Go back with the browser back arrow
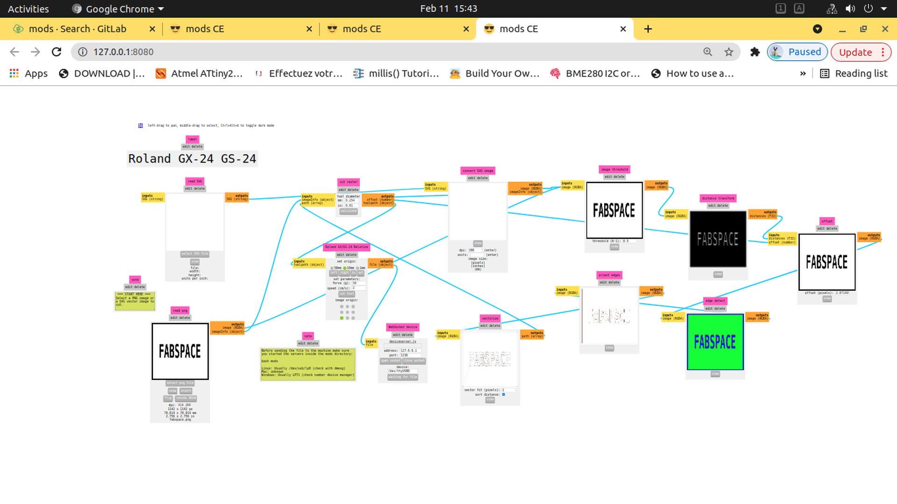The image size is (897, 504). [14, 52]
